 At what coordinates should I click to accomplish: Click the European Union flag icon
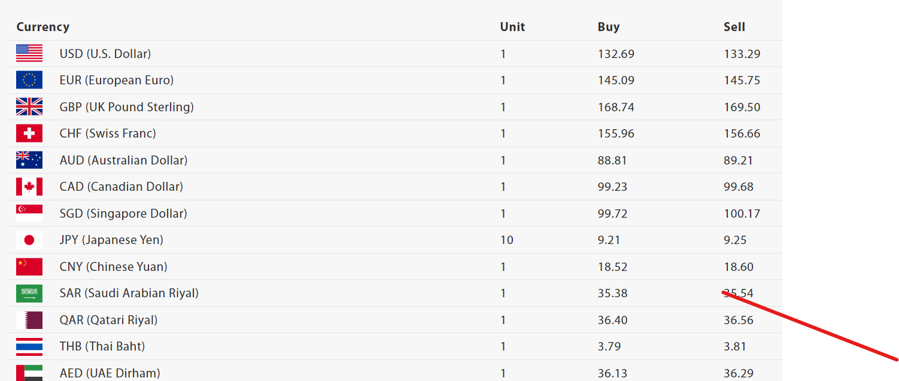point(29,80)
